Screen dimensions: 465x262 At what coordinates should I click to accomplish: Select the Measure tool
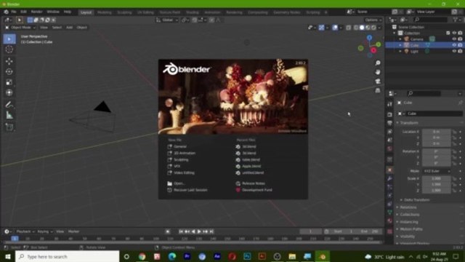[9, 115]
